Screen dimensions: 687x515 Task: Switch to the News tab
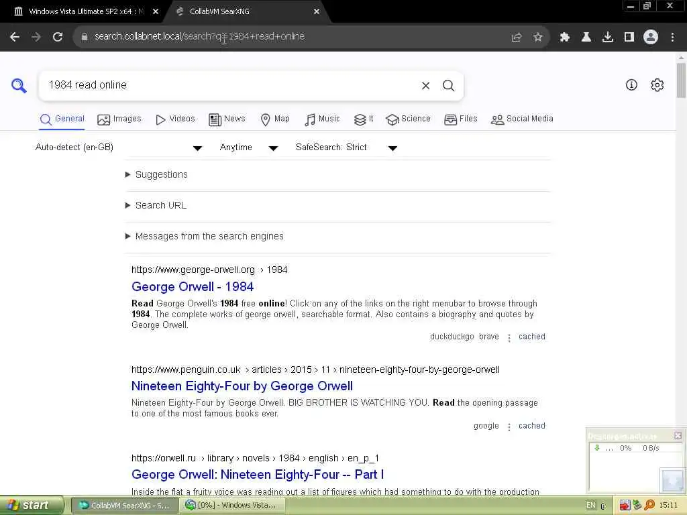[x=227, y=119]
